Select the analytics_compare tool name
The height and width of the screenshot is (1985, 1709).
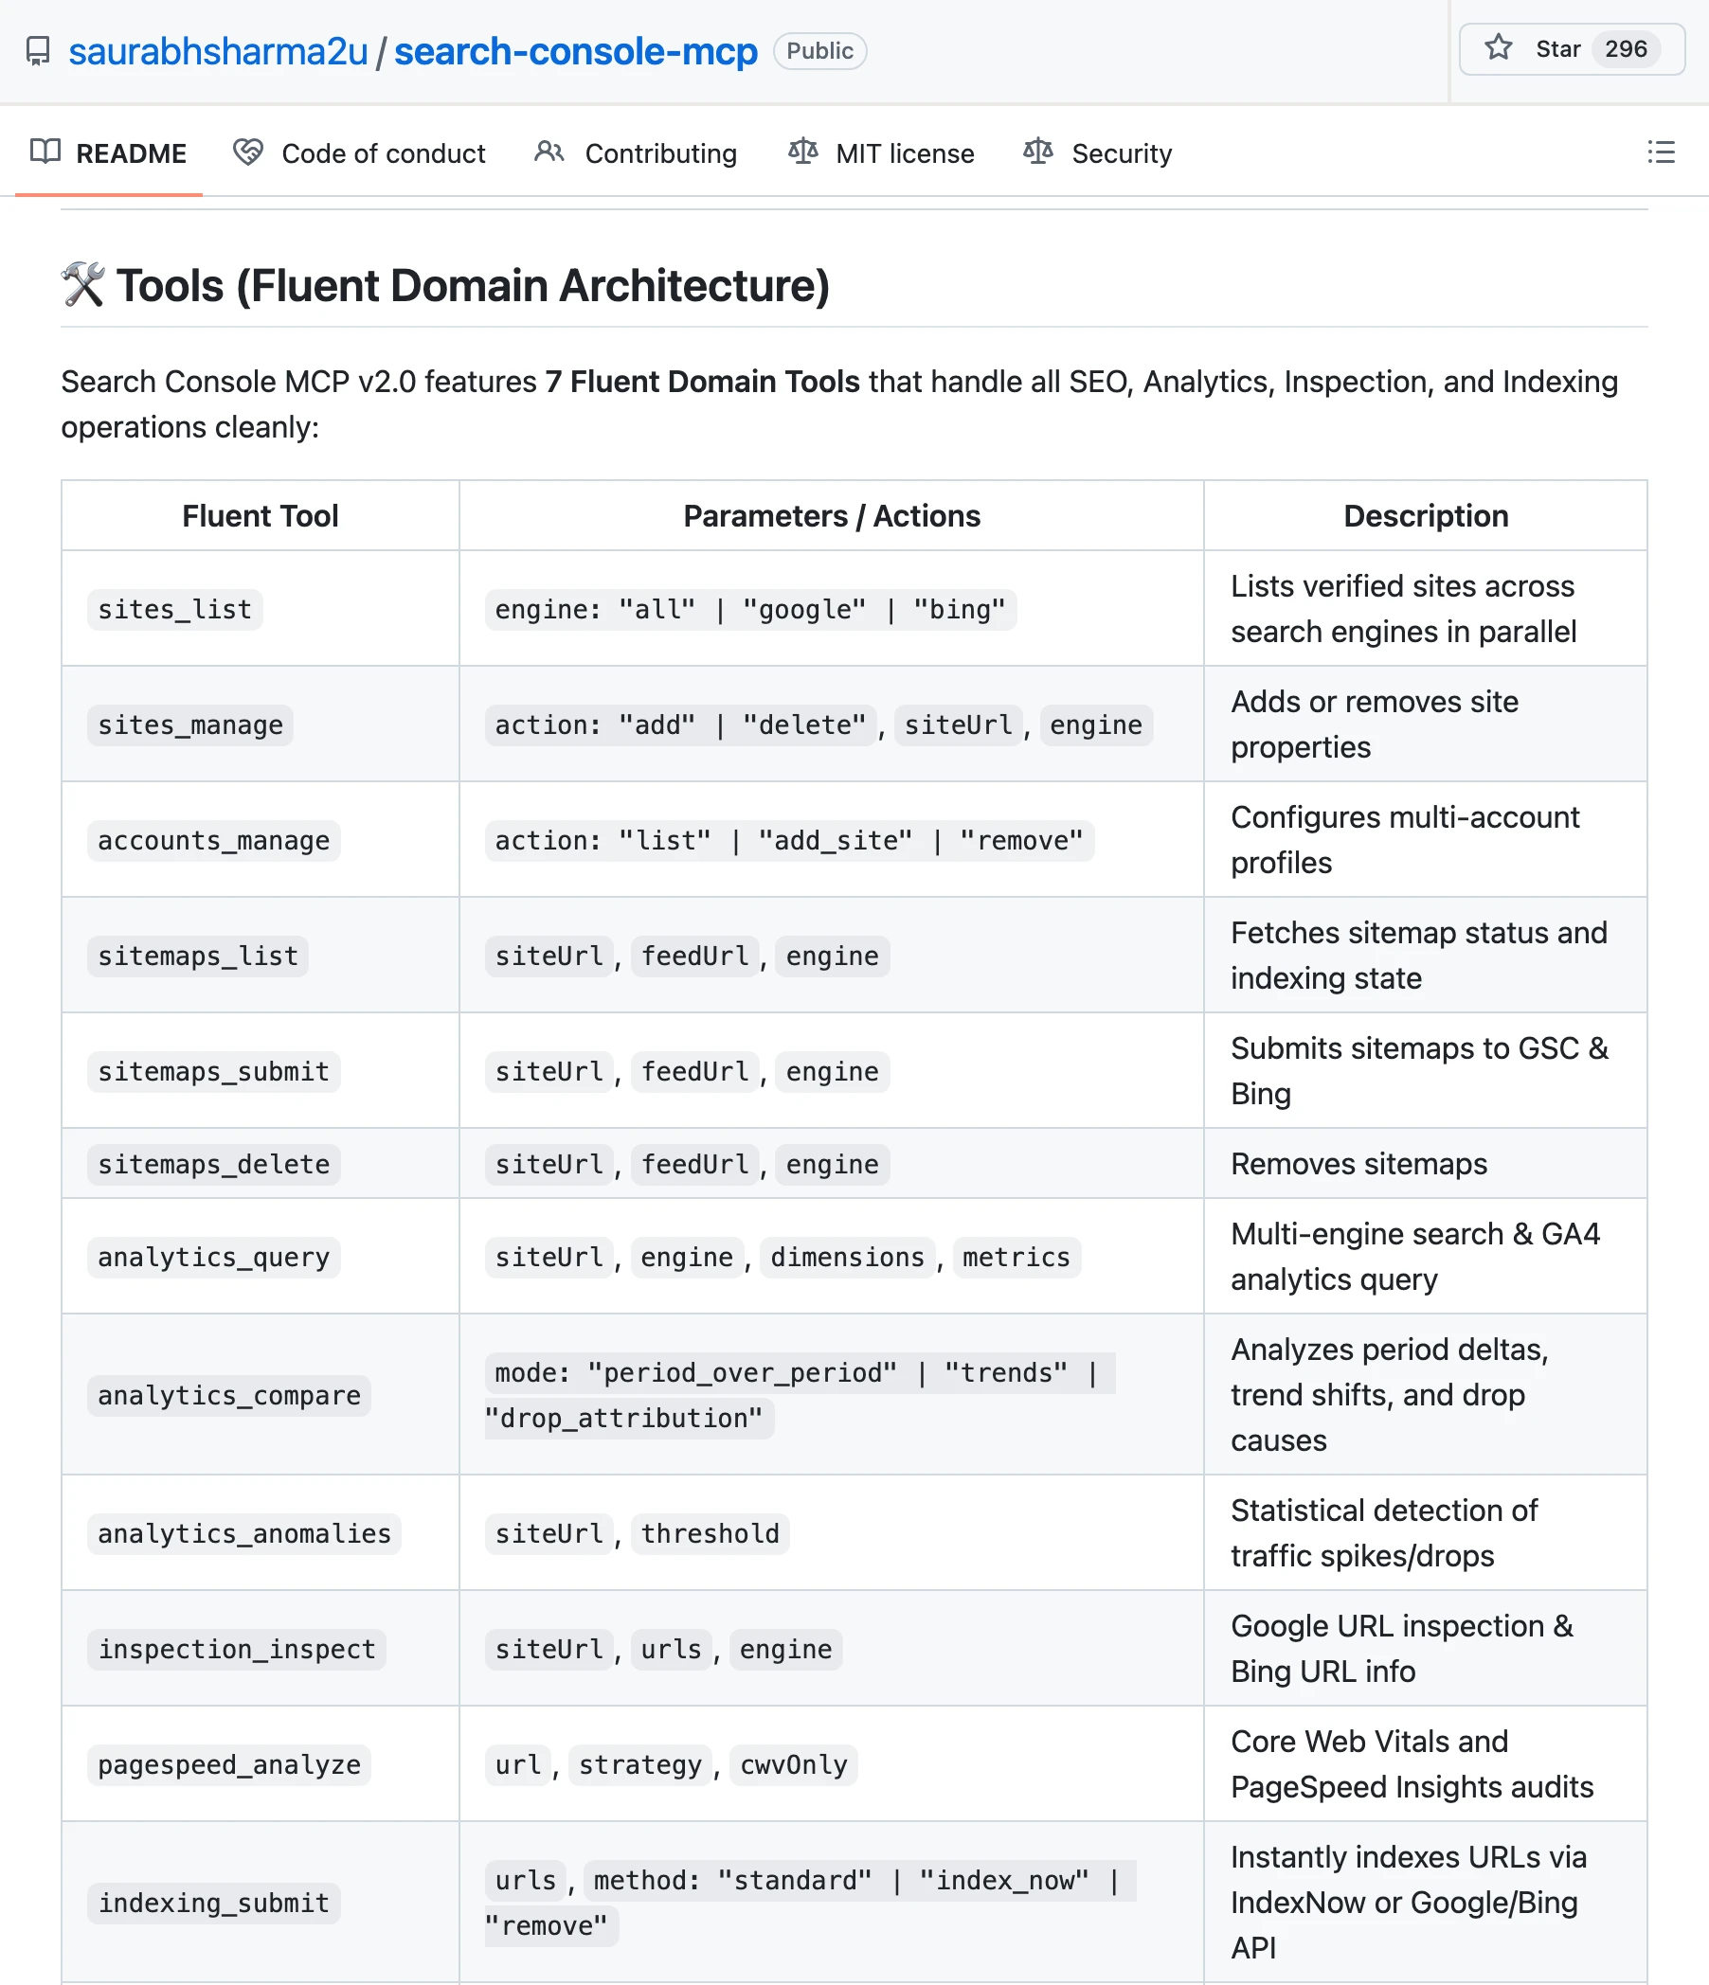[229, 1395]
